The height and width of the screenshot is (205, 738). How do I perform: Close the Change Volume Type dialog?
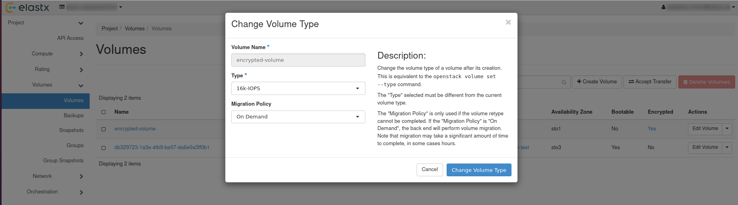[x=508, y=22]
